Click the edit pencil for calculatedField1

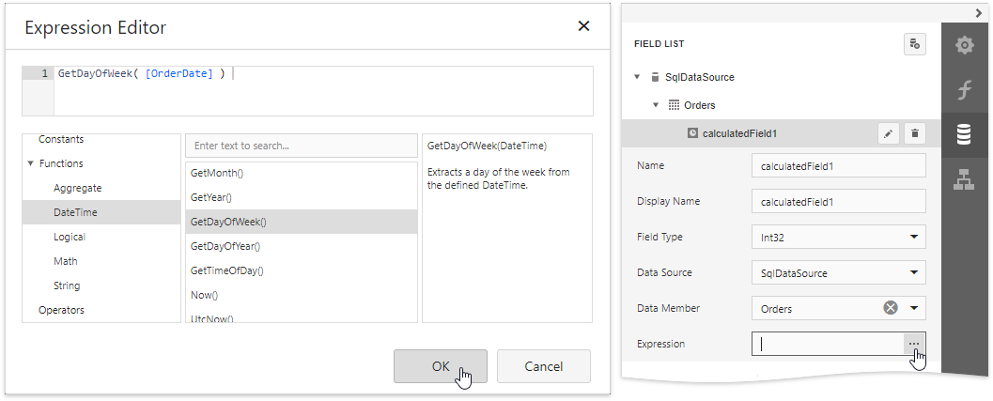[x=889, y=133]
